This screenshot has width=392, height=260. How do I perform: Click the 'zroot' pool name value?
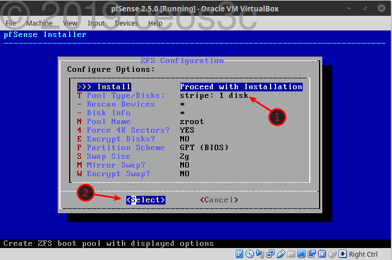click(192, 122)
